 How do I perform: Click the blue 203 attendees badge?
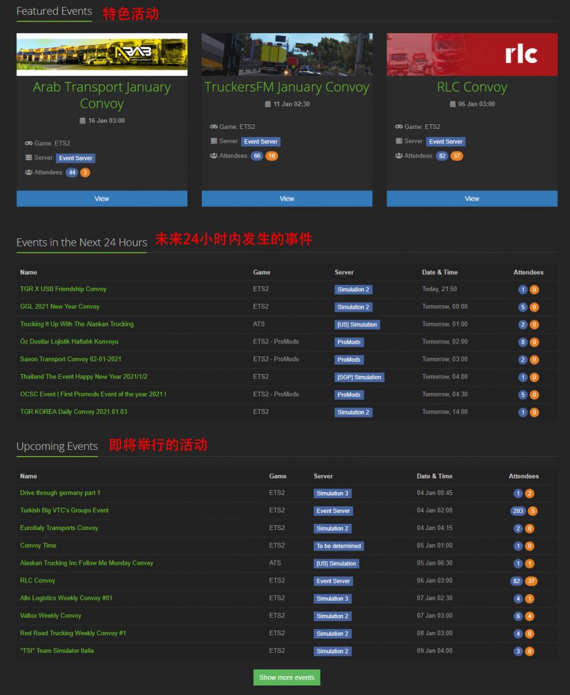click(x=518, y=511)
